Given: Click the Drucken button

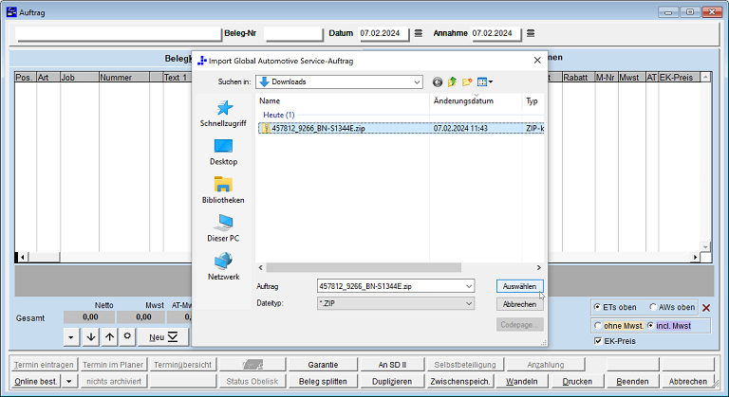Looking at the screenshot, I should pyautogui.click(x=577, y=381).
